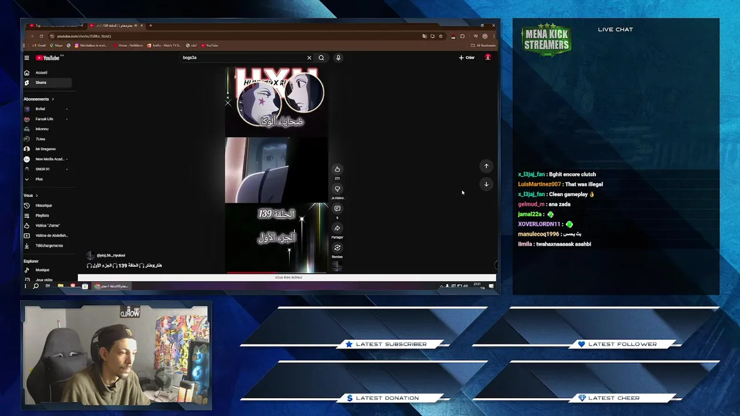Select Shorts in the sidebar
Image resolution: width=740 pixels, height=416 pixels.
coord(47,83)
